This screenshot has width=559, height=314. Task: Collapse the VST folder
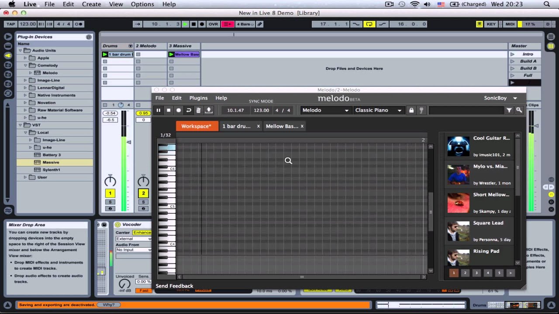[x=21, y=125]
